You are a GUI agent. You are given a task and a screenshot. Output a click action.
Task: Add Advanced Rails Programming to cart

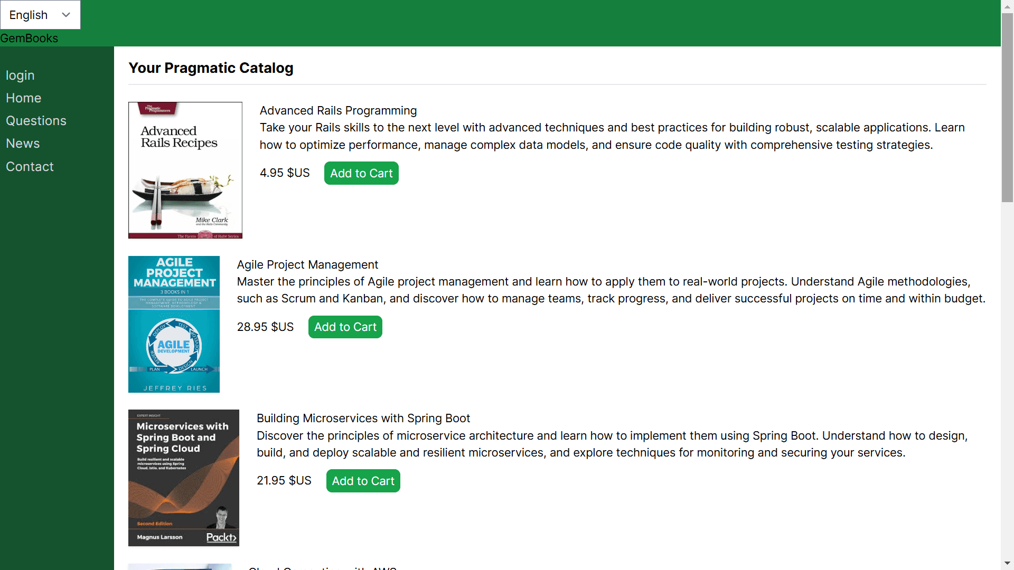(361, 173)
